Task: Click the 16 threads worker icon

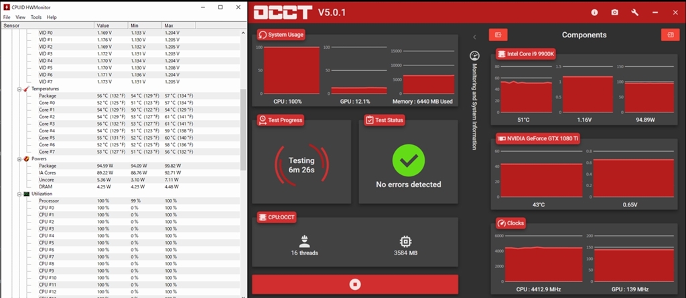Action: tap(305, 241)
